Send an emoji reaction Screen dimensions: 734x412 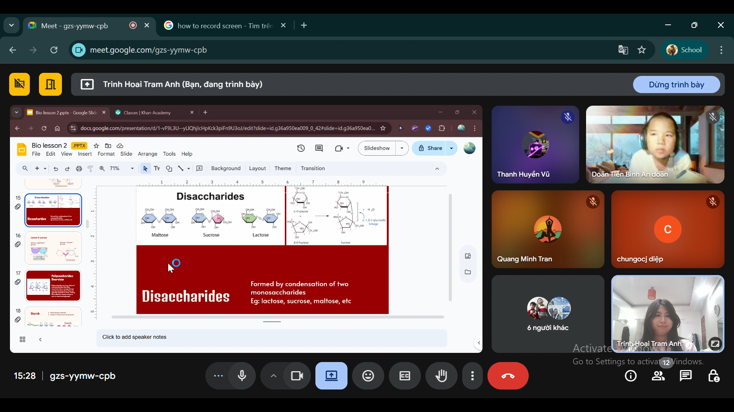(367, 375)
